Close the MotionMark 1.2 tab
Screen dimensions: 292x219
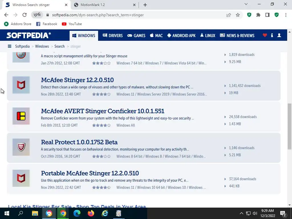click(134, 5)
